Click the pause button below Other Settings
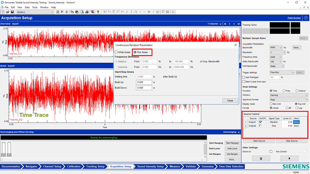 pos(261,158)
